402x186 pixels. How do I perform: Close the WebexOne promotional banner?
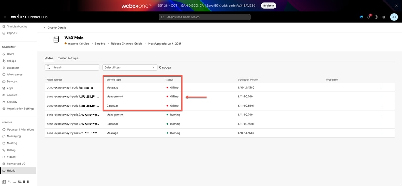pyautogui.click(x=396, y=6)
